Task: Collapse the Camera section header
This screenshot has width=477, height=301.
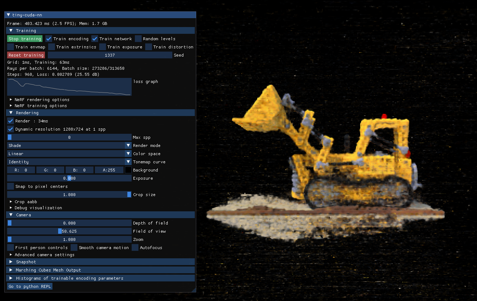Action: pos(100,215)
